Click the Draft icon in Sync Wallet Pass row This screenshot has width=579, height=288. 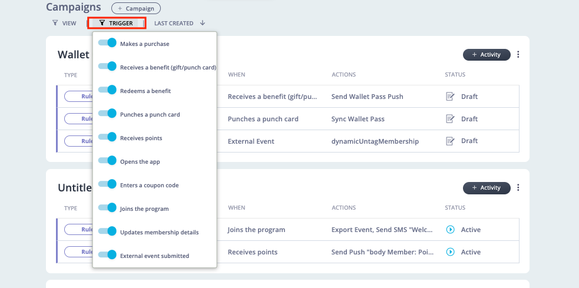click(x=450, y=119)
